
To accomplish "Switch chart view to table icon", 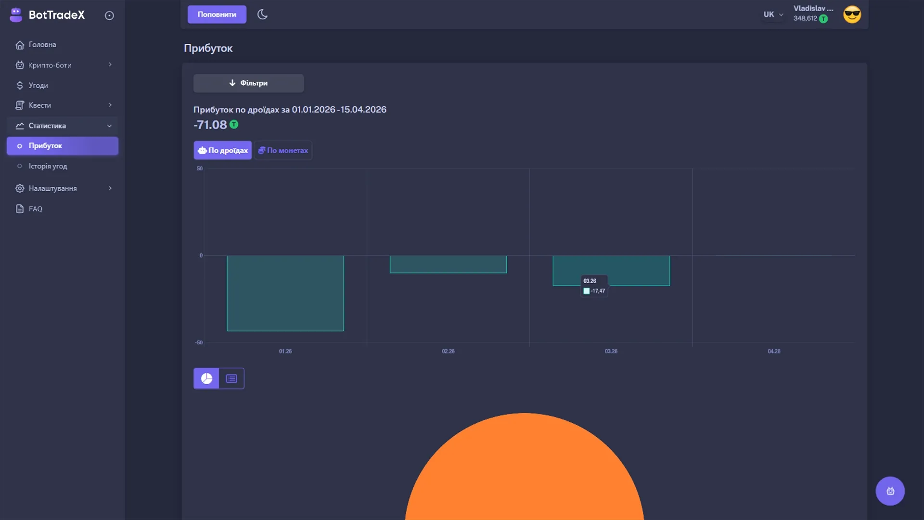I will pos(231,378).
